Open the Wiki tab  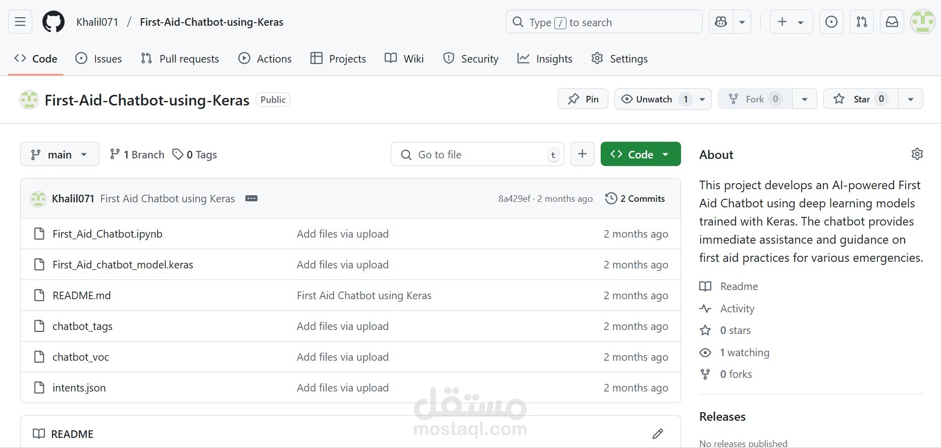tap(404, 59)
